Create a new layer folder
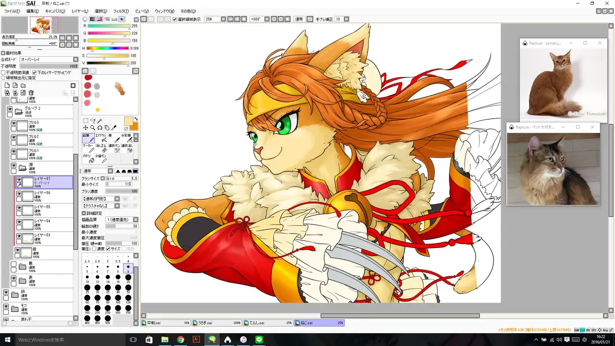The width and height of the screenshot is (615, 346). click(x=23, y=86)
